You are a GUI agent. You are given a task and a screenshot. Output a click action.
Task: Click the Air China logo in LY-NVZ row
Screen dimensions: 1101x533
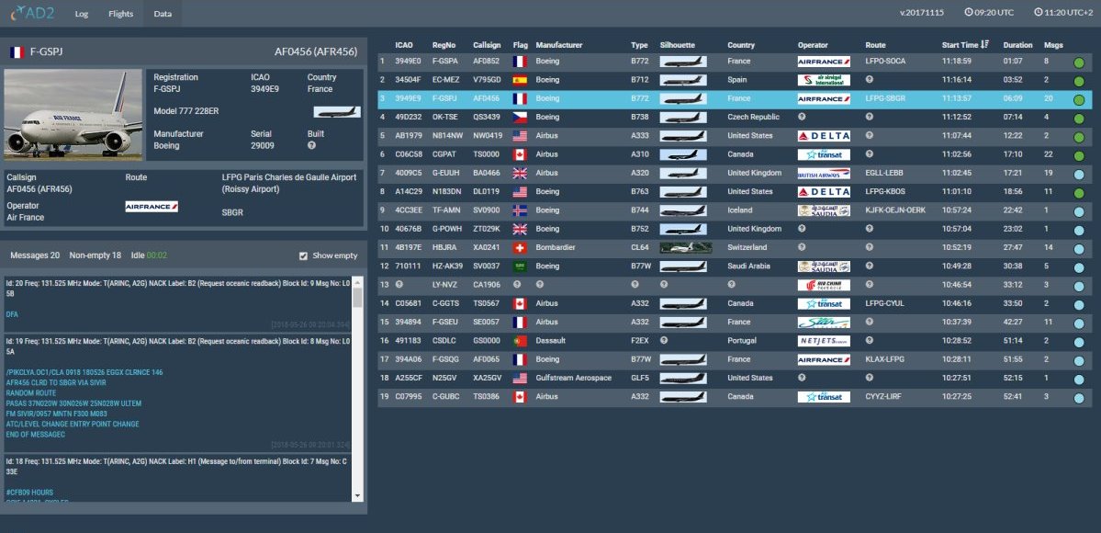[x=824, y=285]
